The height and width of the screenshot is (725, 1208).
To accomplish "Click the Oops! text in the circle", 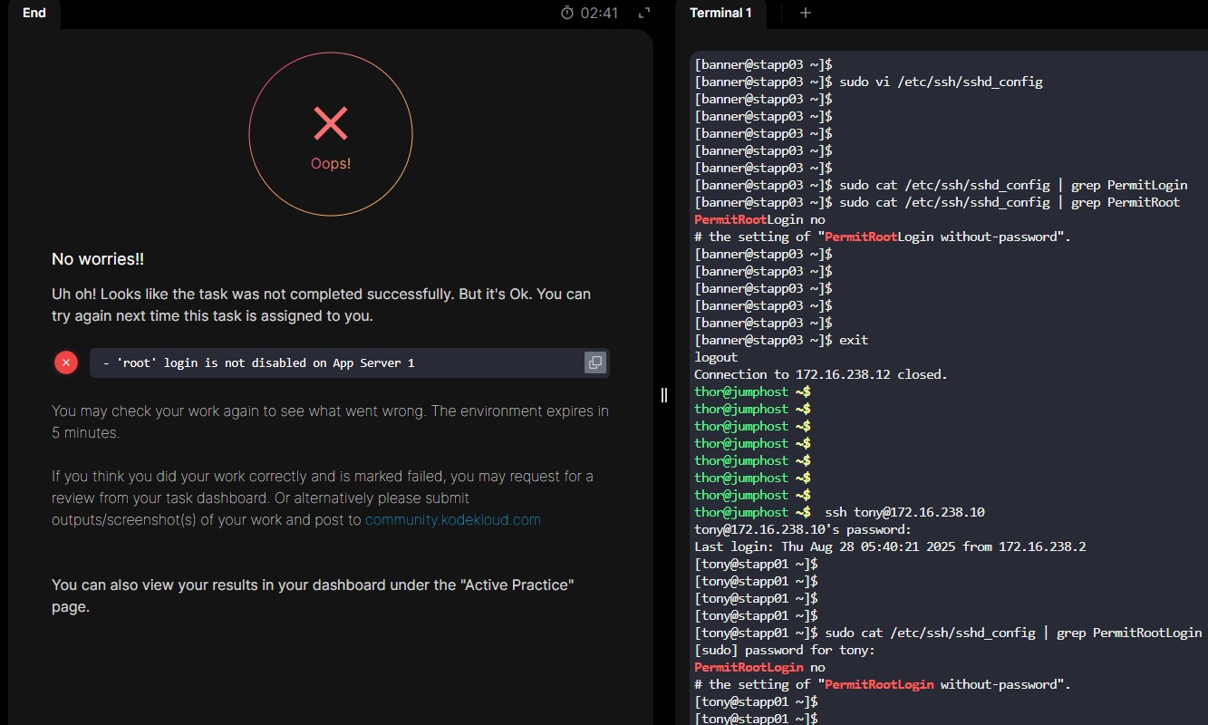I will (x=331, y=164).
